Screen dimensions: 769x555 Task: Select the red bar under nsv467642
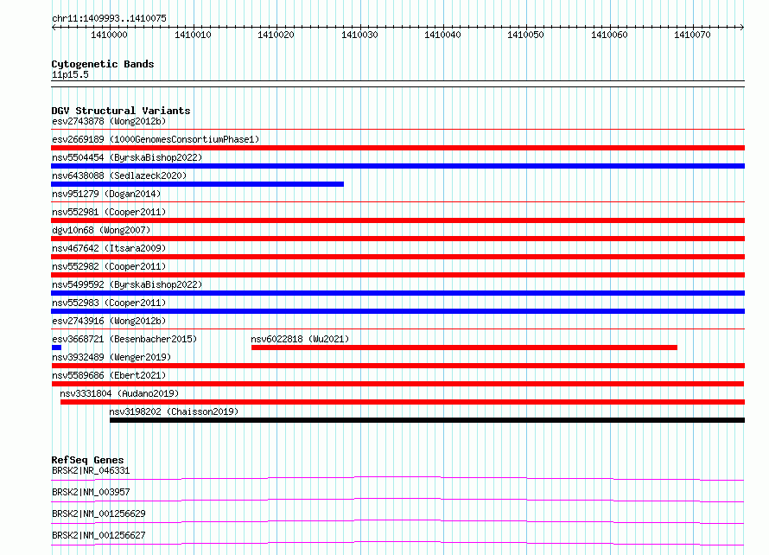(x=397, y=257)
